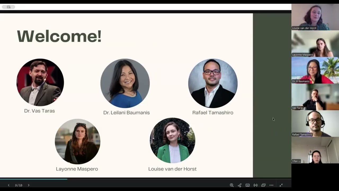Click Layonne Maspero slide photo
The image size is (339, 191).
[77, 141]
